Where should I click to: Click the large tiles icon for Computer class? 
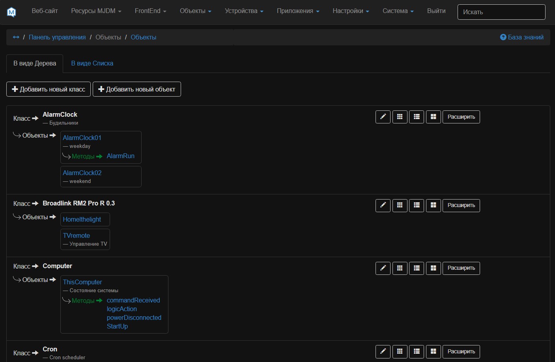tap(433, 268)
